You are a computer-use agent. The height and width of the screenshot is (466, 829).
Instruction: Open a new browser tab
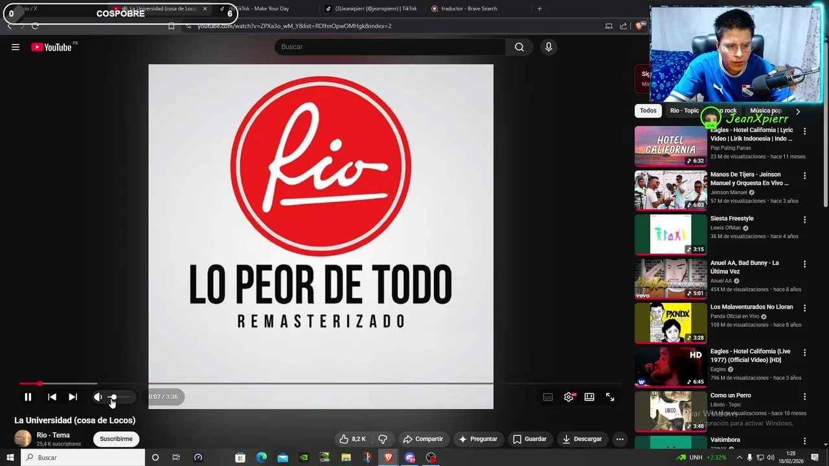539,8
